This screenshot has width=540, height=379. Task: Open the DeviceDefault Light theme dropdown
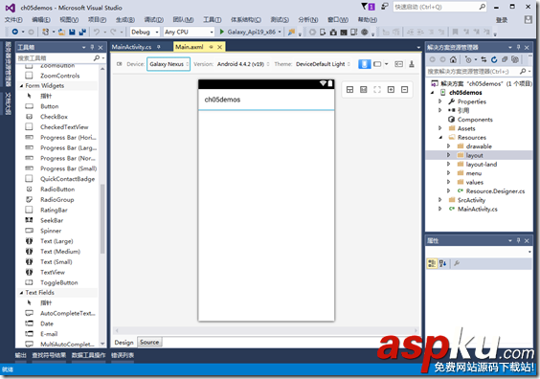coord(323,64)
